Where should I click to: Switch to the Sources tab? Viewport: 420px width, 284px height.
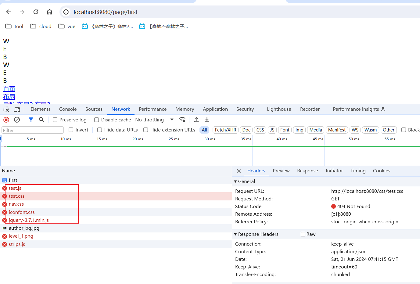tap(94, 109)
